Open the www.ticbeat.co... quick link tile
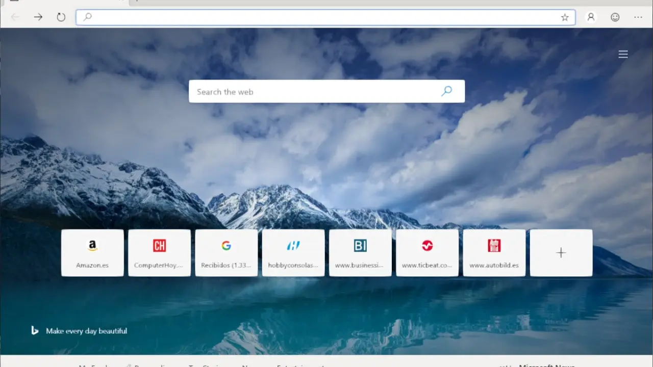 427,253
